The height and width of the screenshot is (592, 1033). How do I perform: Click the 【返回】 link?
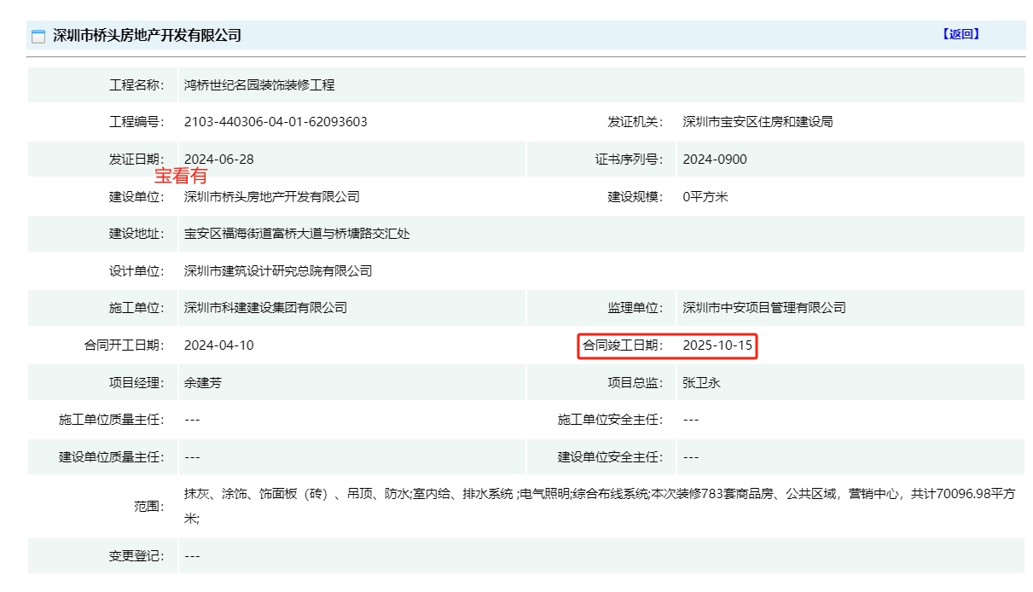point(960,34)
